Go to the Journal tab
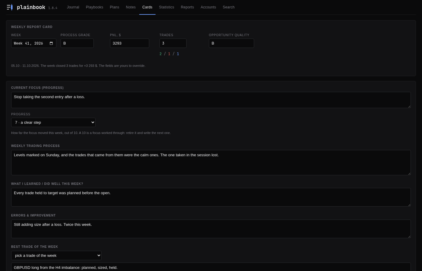The image size is (422, 271). tap(73, 7)
